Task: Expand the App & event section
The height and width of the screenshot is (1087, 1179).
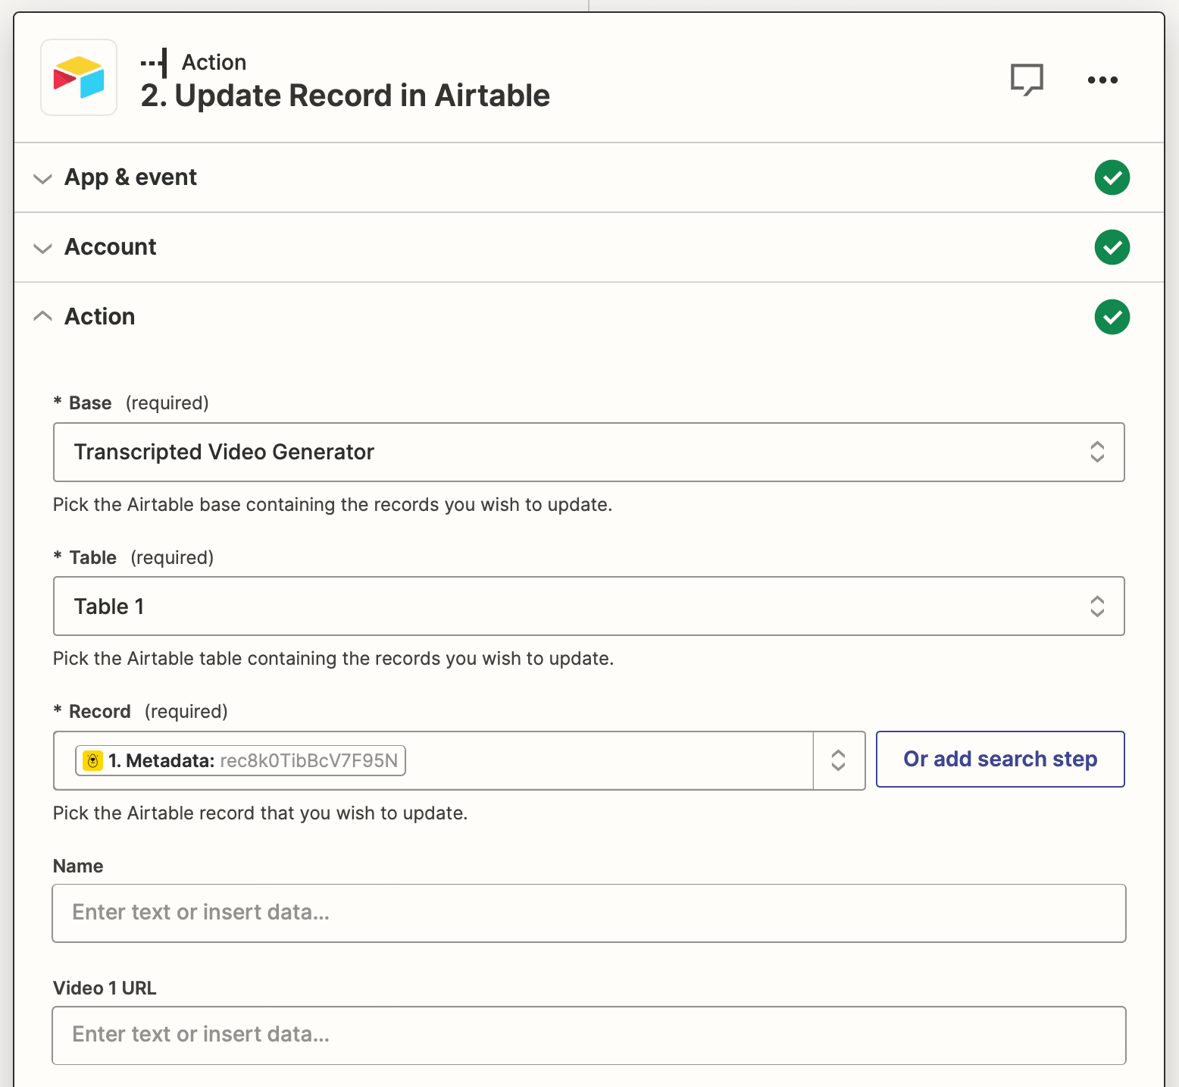Action: [42, 177]
